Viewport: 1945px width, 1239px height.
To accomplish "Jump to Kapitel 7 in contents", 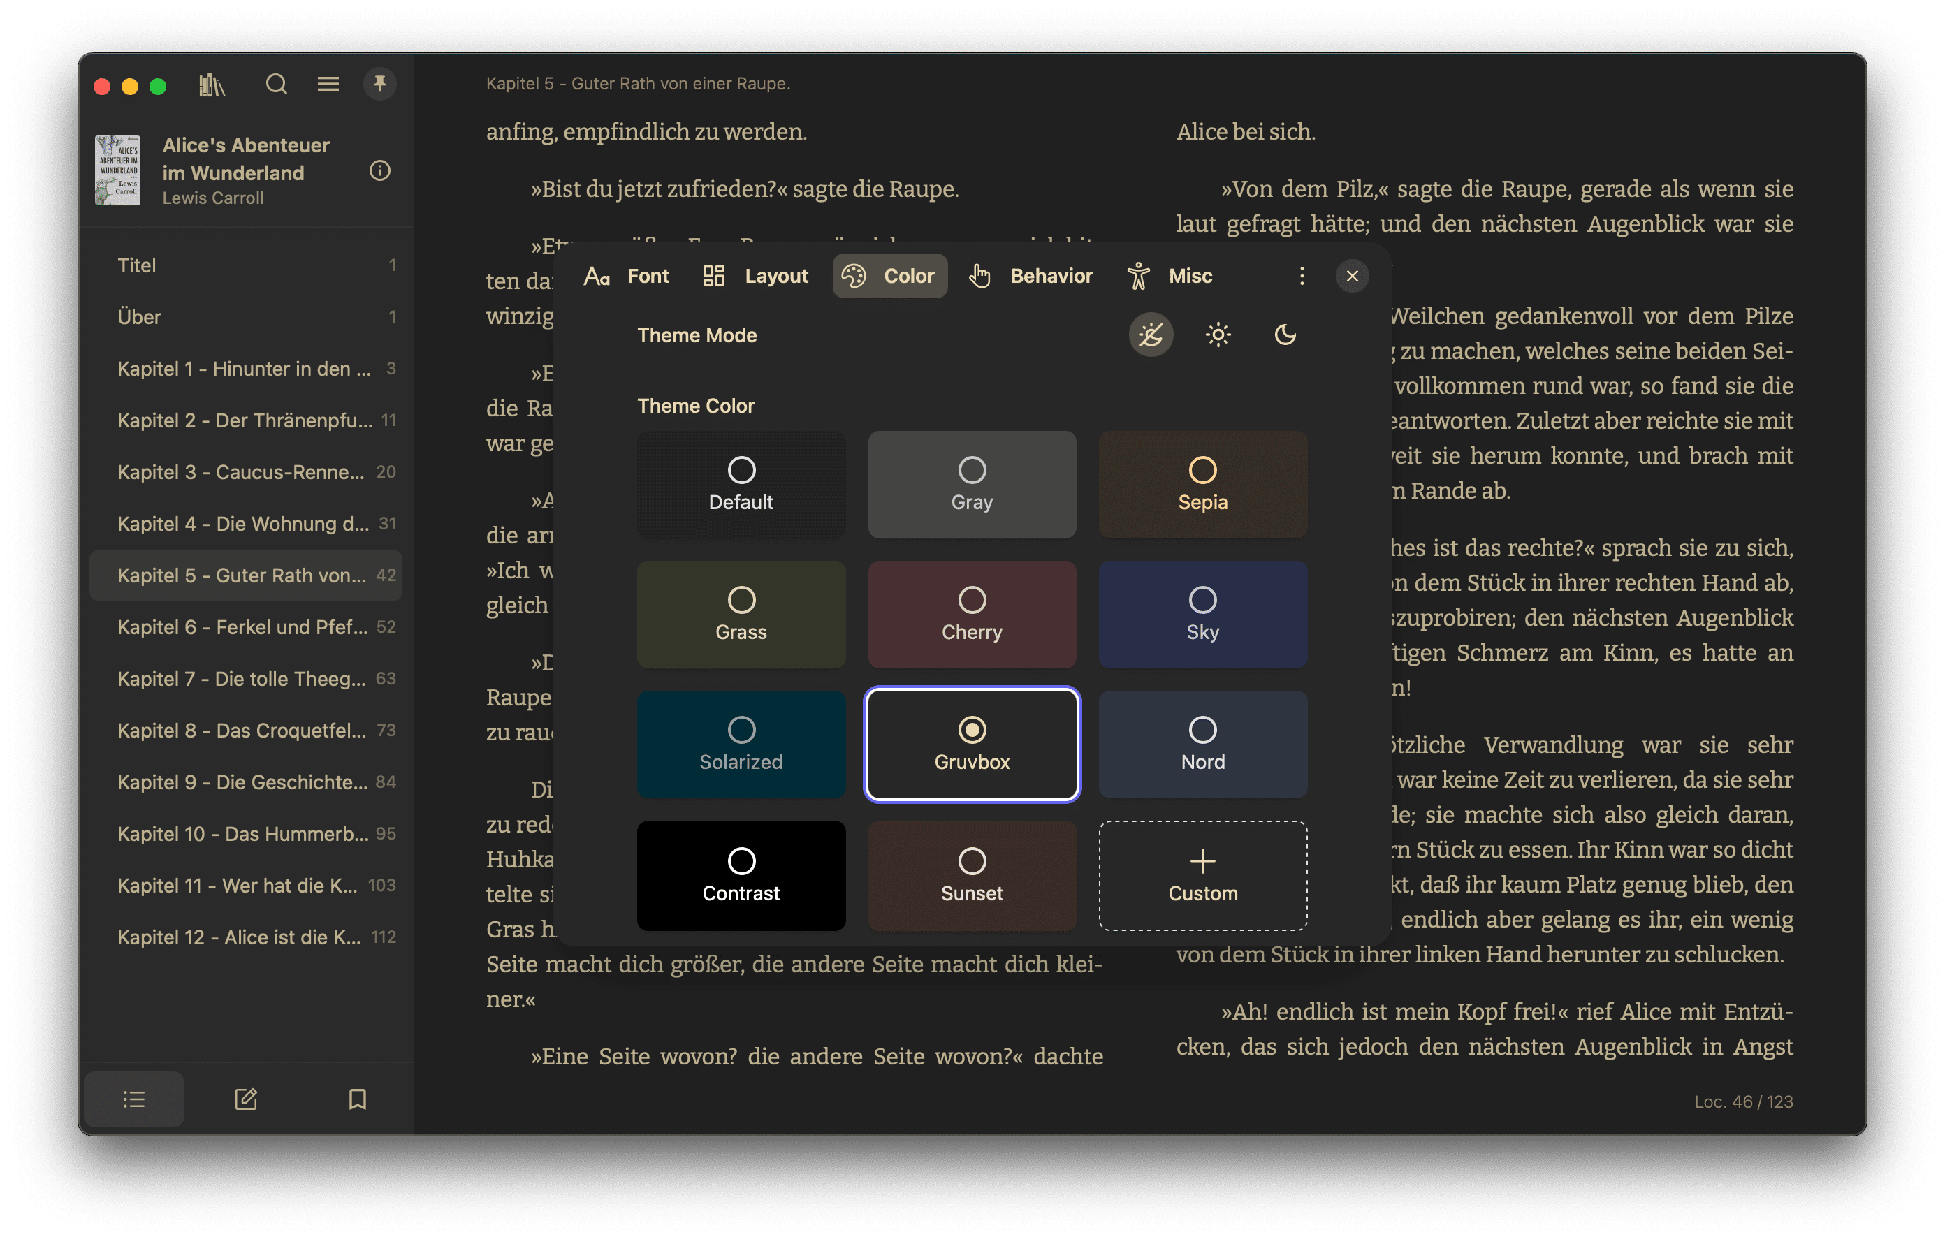I will (242, 678).
